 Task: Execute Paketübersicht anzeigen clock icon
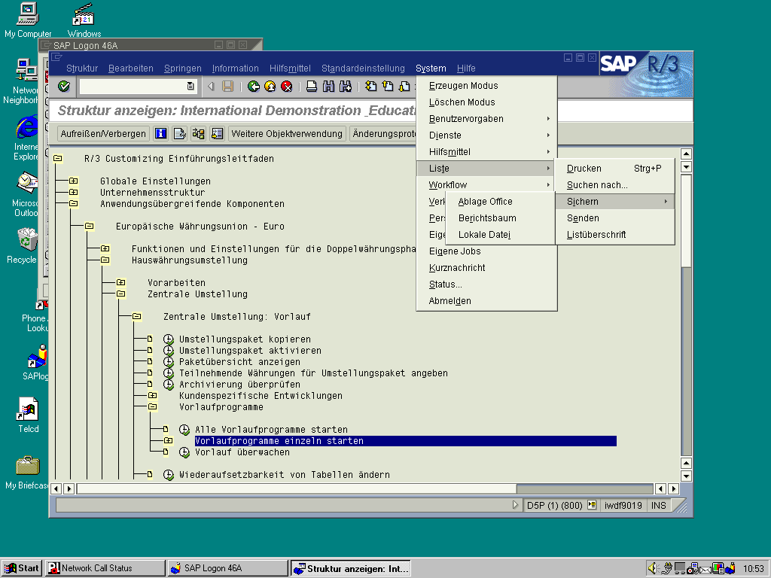point(169,362)
